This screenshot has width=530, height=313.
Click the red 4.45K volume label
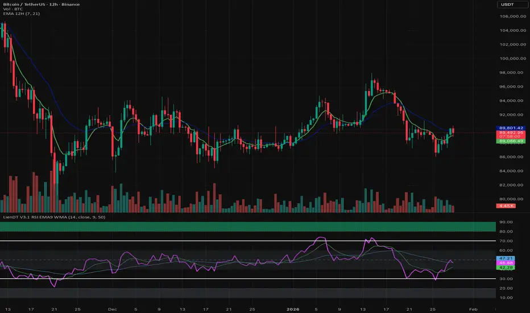[x=505, y=205]
